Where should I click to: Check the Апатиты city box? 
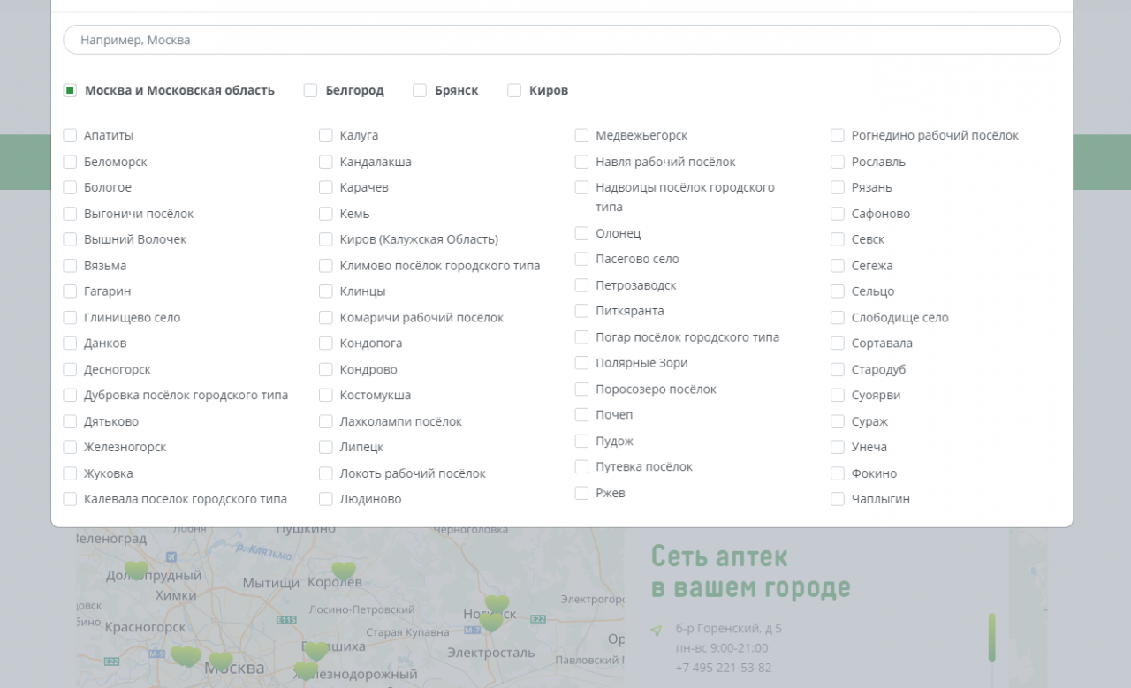[x=70, y=135]
